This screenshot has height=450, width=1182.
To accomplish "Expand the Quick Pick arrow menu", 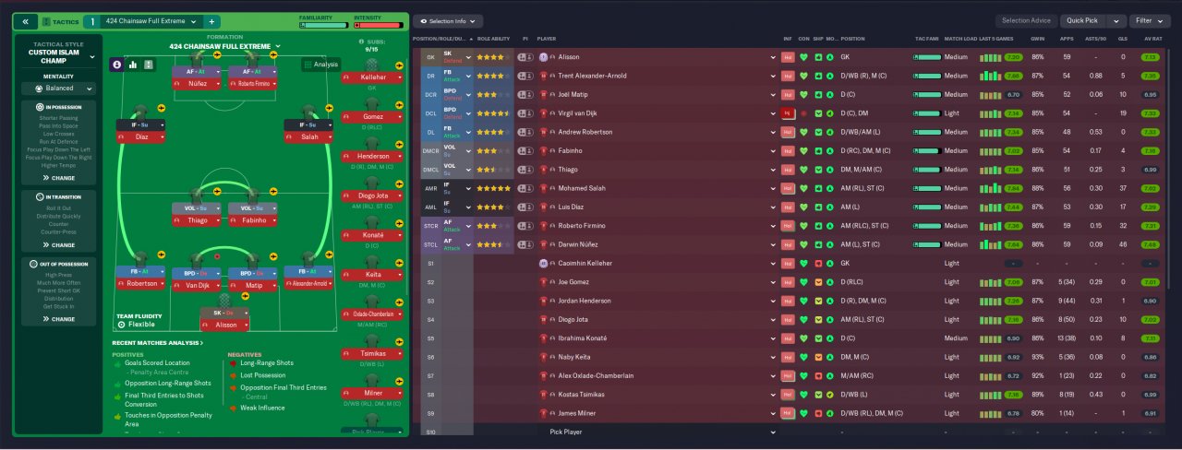I will coord(1116,20).
